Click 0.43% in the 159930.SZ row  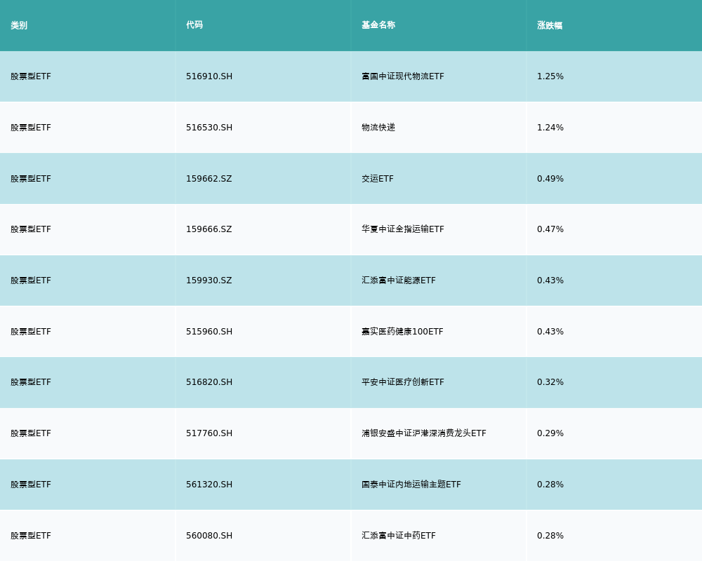click(x=550, y=280)
